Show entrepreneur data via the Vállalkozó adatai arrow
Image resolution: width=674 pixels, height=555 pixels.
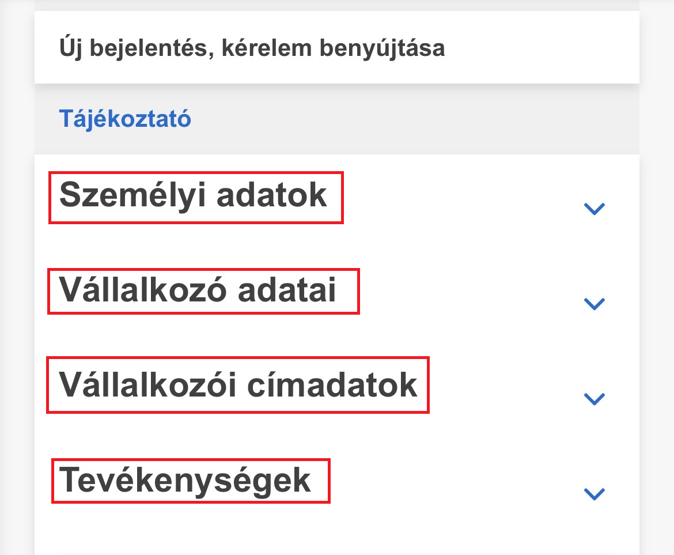pyautogui.click(x=594, y=304)
